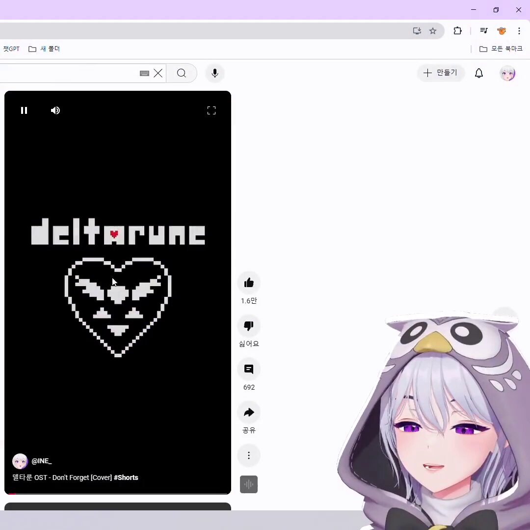The width and height of the screenshot is (530, 530).
Task: Minimize the browser window
Action: (474, 10)
